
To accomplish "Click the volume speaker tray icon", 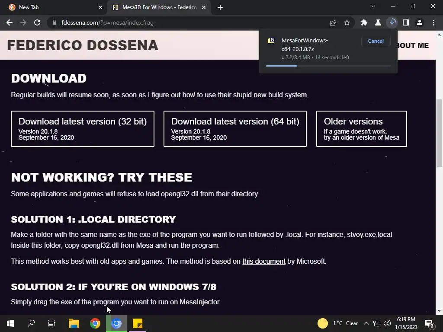I will [x=387, y=323].
